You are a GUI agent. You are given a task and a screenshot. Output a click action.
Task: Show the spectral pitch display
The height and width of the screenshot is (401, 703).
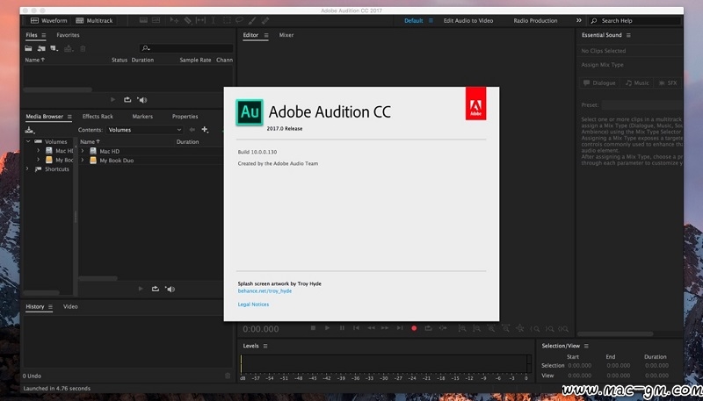pos(156,20)
